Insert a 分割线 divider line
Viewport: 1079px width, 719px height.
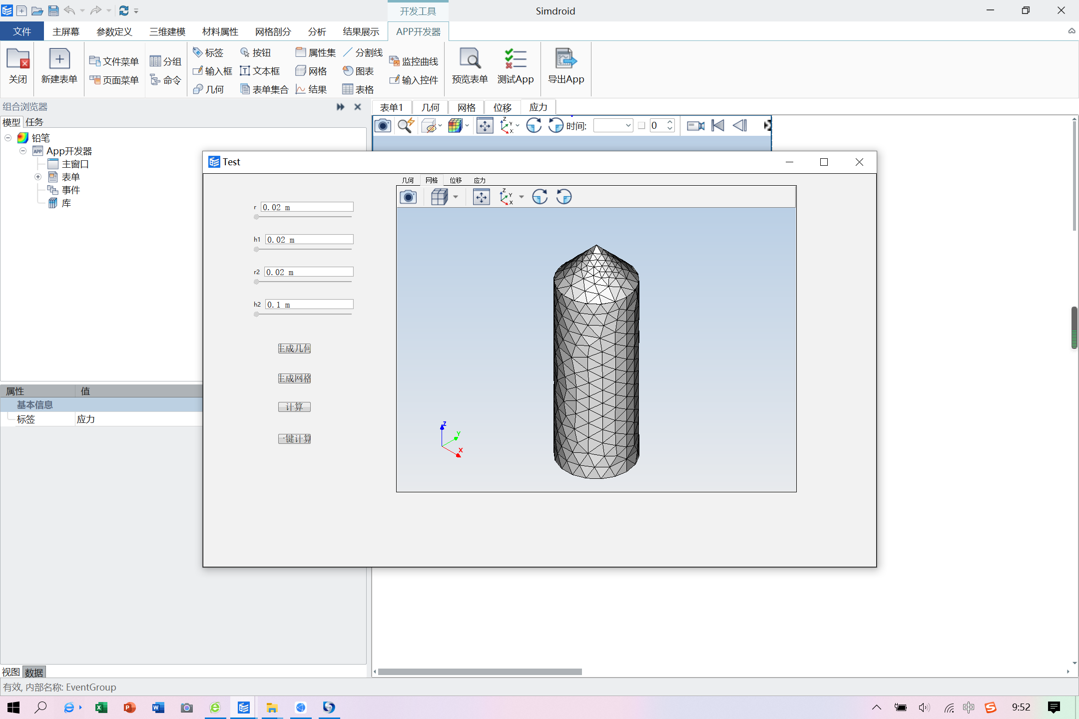coord(363,52)
